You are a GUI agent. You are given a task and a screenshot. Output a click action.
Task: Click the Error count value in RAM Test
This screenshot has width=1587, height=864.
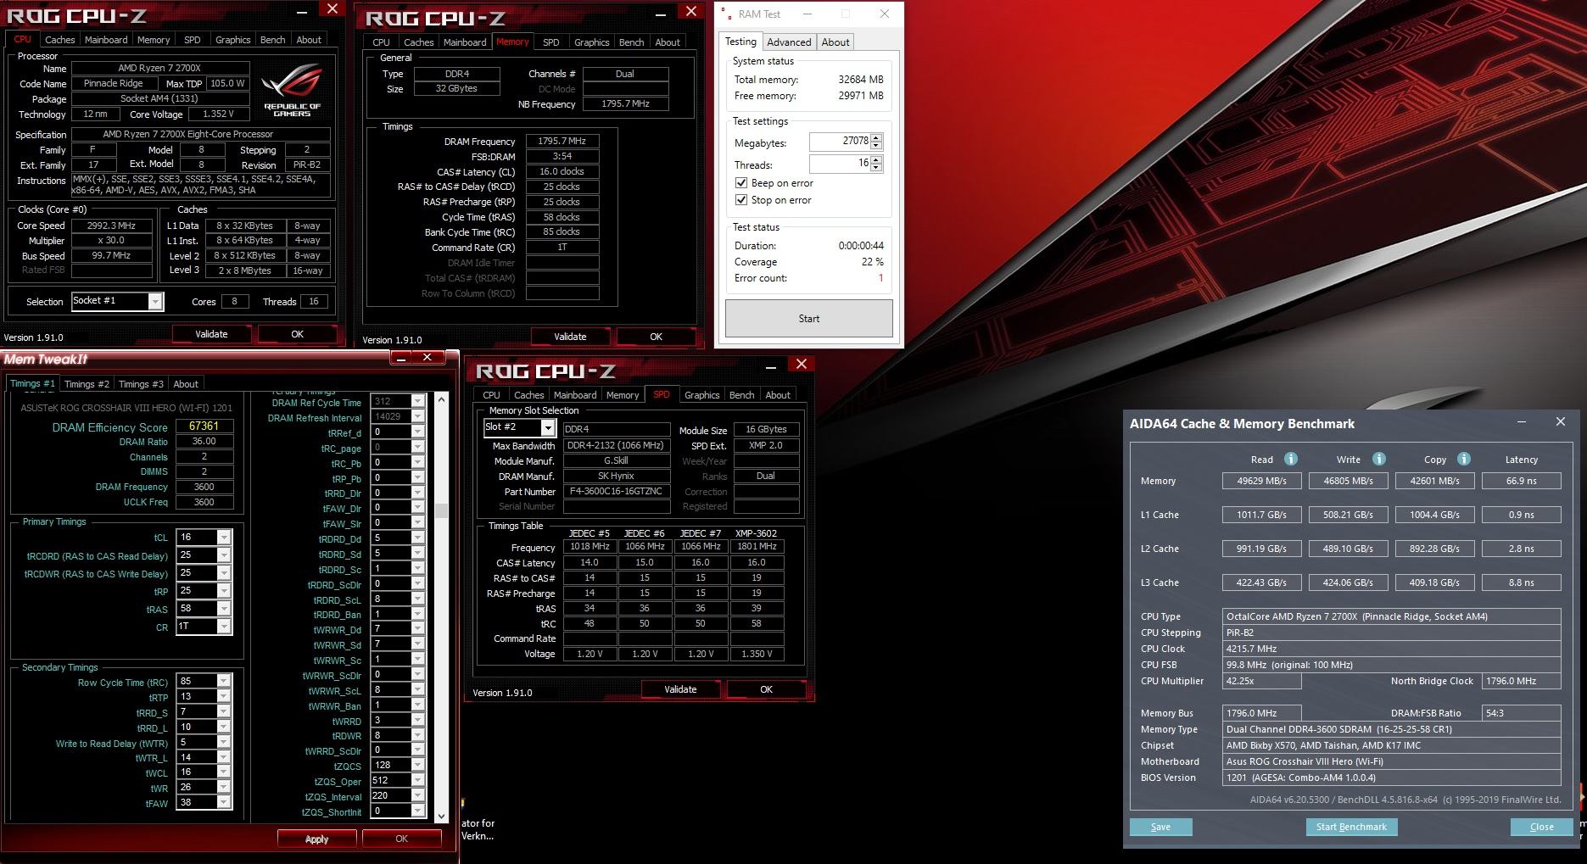coord(880,278)
